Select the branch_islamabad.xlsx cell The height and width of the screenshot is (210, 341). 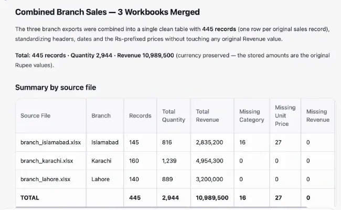[51, 142]
